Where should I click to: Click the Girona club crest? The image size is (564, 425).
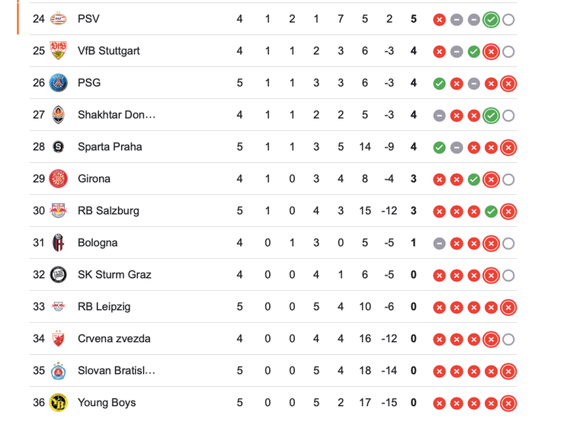tap(59, 179)
